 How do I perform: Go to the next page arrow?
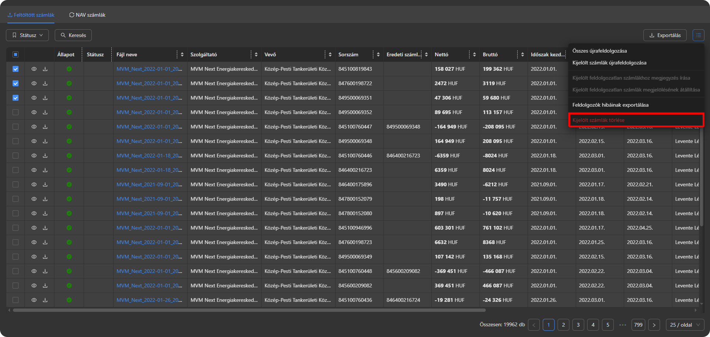pos(654,325)
